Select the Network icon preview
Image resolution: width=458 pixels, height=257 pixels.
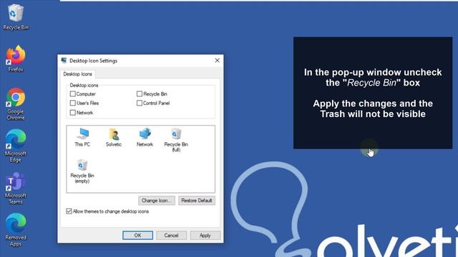tap(145, 137)
